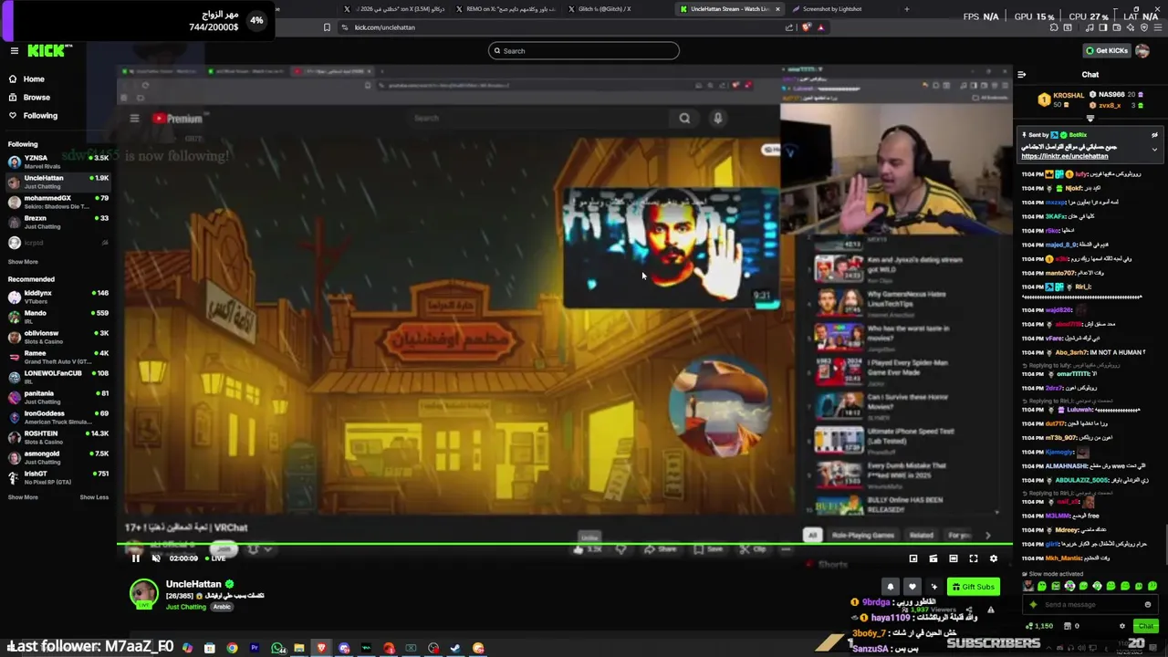The width and height of the screenshot is (1168, 657).
Task: Send message with green Chat button
Action: point(1146,626)
